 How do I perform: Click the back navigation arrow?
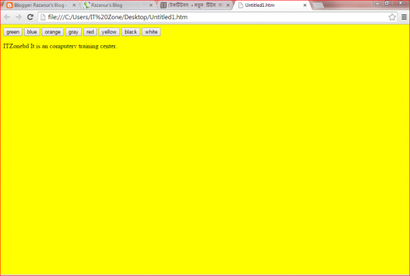[7, 17]
